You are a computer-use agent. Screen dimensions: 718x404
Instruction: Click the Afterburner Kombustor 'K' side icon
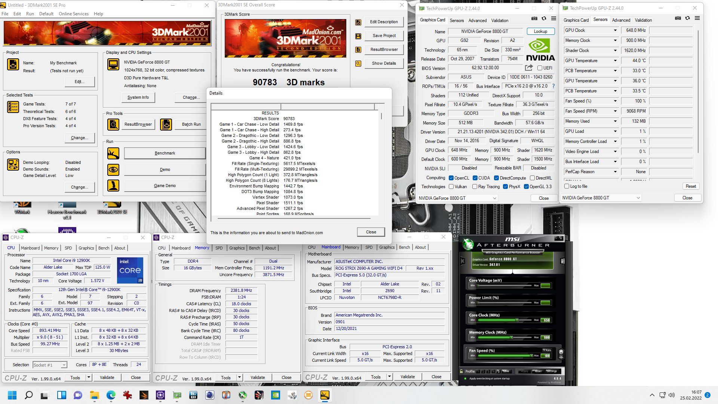(x=463, y=261)
